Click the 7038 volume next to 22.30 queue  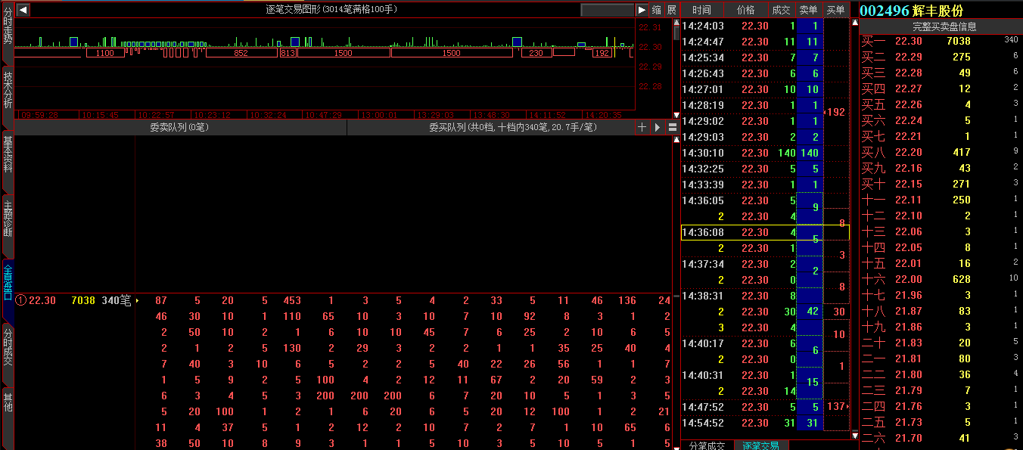pos(83,300)
